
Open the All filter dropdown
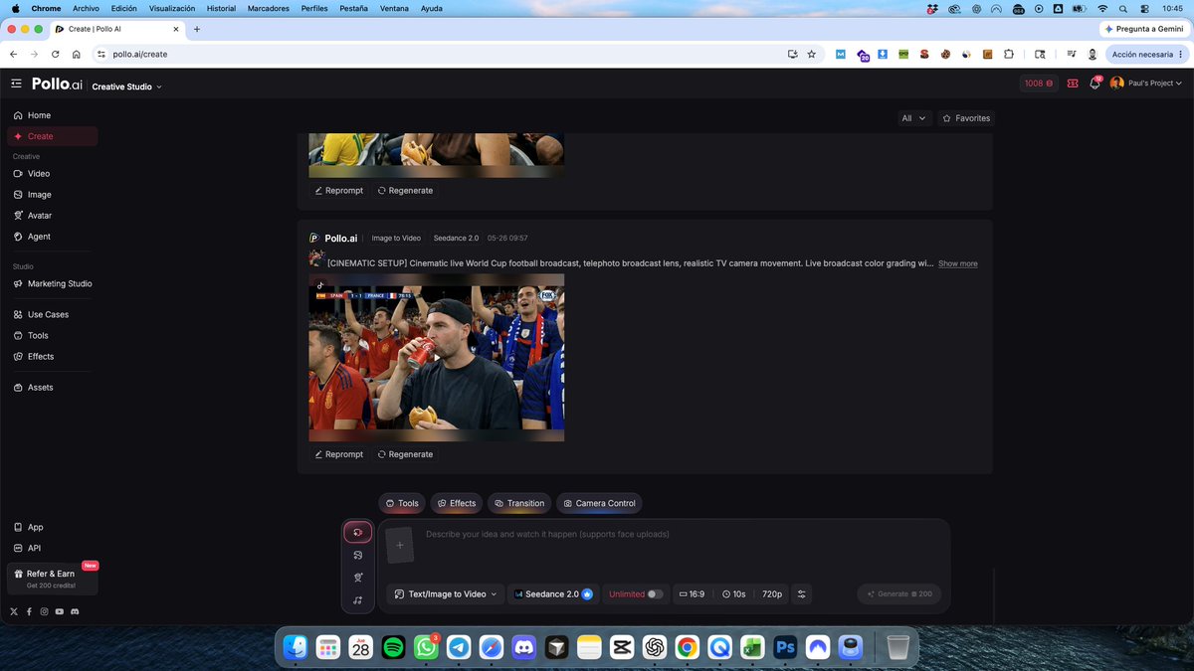pos(913,118)
